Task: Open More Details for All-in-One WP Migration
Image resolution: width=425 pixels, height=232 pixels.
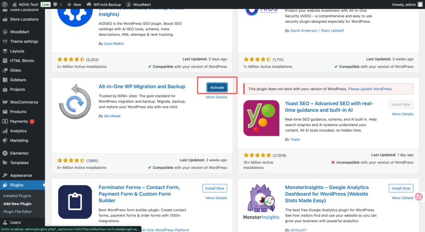Action: pos(216,97)
